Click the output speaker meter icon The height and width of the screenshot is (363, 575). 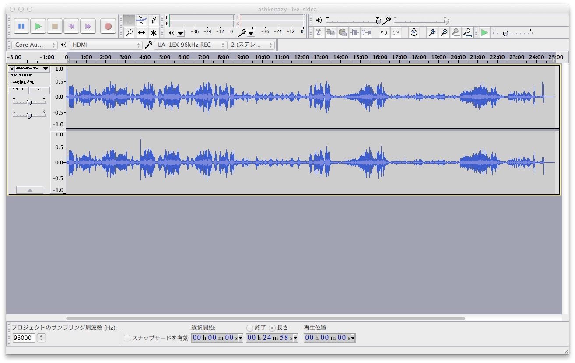172,33
